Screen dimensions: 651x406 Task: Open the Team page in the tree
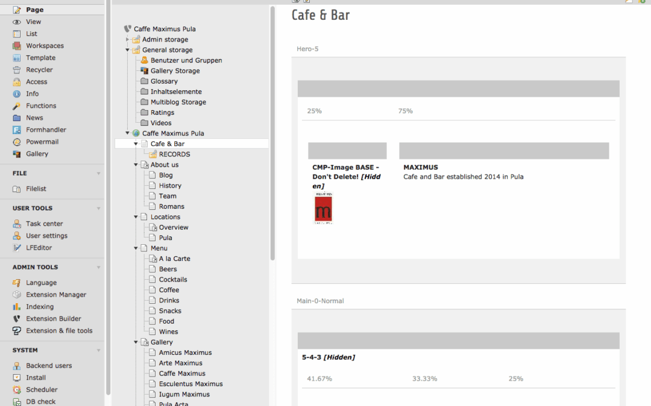168,196
